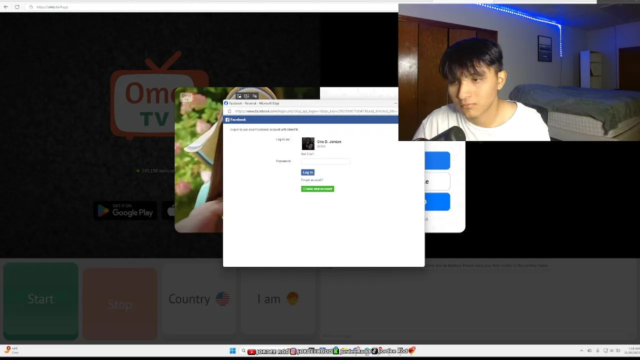Image resolution: width=640 pixels, height=360 pixels.
Task: Open the weather widget on the taskbar
Action: point(12,350)
